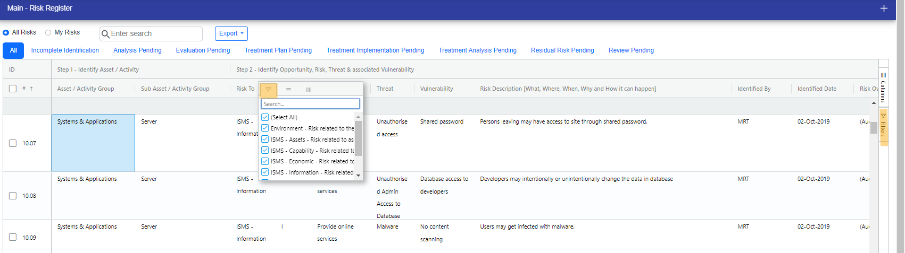Uncheck the (Select All) filter option
This screenshot has width=905, height=253.
click(265, 117)
